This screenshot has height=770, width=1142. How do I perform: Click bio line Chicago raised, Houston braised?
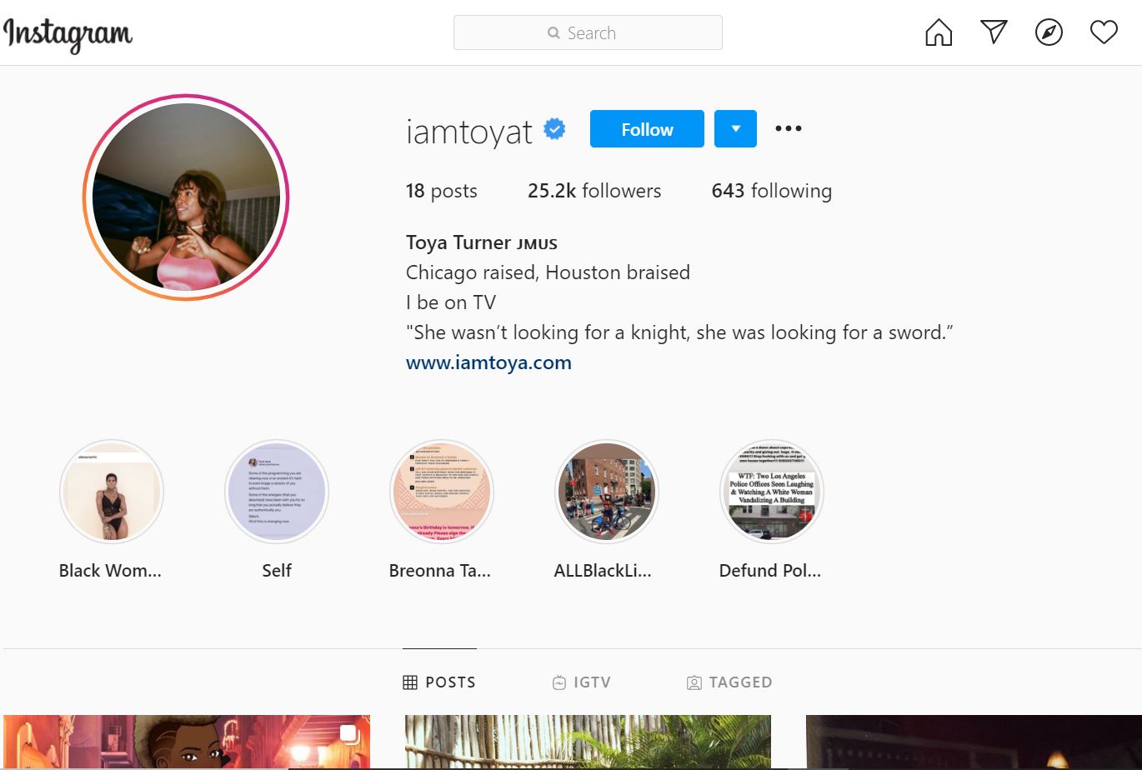click(x=548, y=272)
